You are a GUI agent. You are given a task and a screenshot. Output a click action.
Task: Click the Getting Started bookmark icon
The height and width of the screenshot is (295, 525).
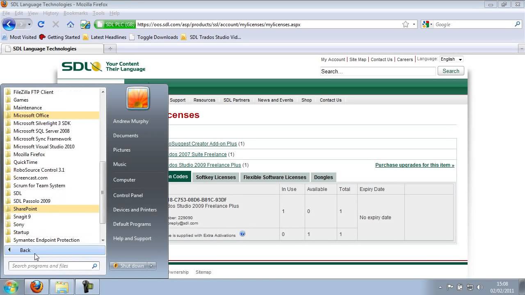(x=42, y=37)
